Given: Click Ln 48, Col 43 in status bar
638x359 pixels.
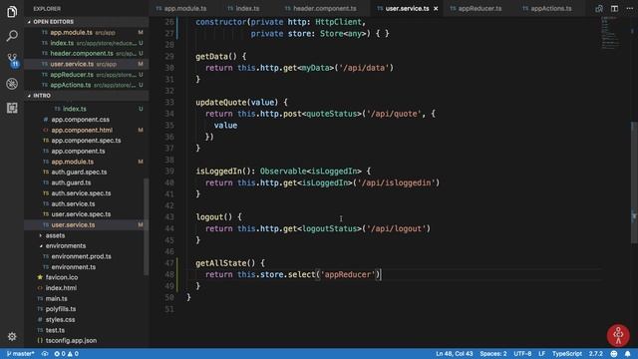Looking at the screenshot, I should coord(455,354).
